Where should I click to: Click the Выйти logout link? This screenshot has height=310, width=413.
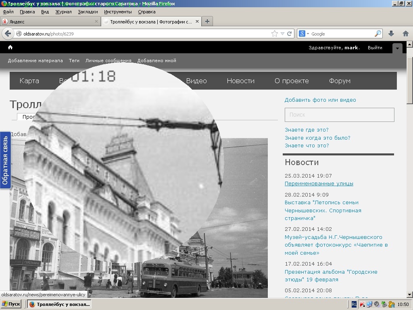click(375, 48)
